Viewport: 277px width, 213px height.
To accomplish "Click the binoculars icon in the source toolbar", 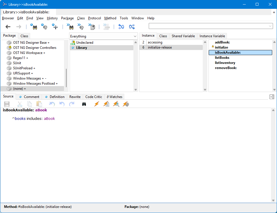I will tap(84, 104).
